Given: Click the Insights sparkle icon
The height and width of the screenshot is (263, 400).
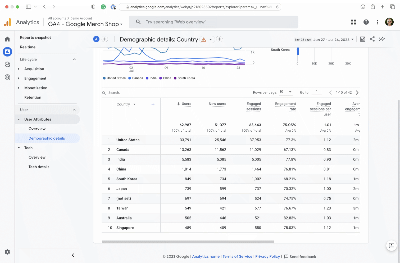Looking at the screenshot, I should pos(382,39).
